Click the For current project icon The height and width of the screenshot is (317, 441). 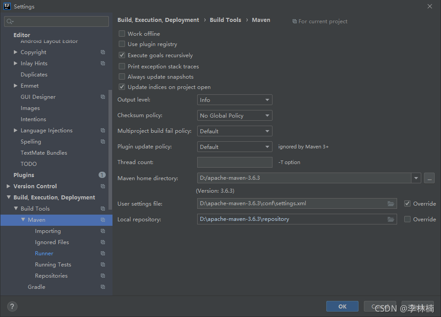[x=294, y=21]
